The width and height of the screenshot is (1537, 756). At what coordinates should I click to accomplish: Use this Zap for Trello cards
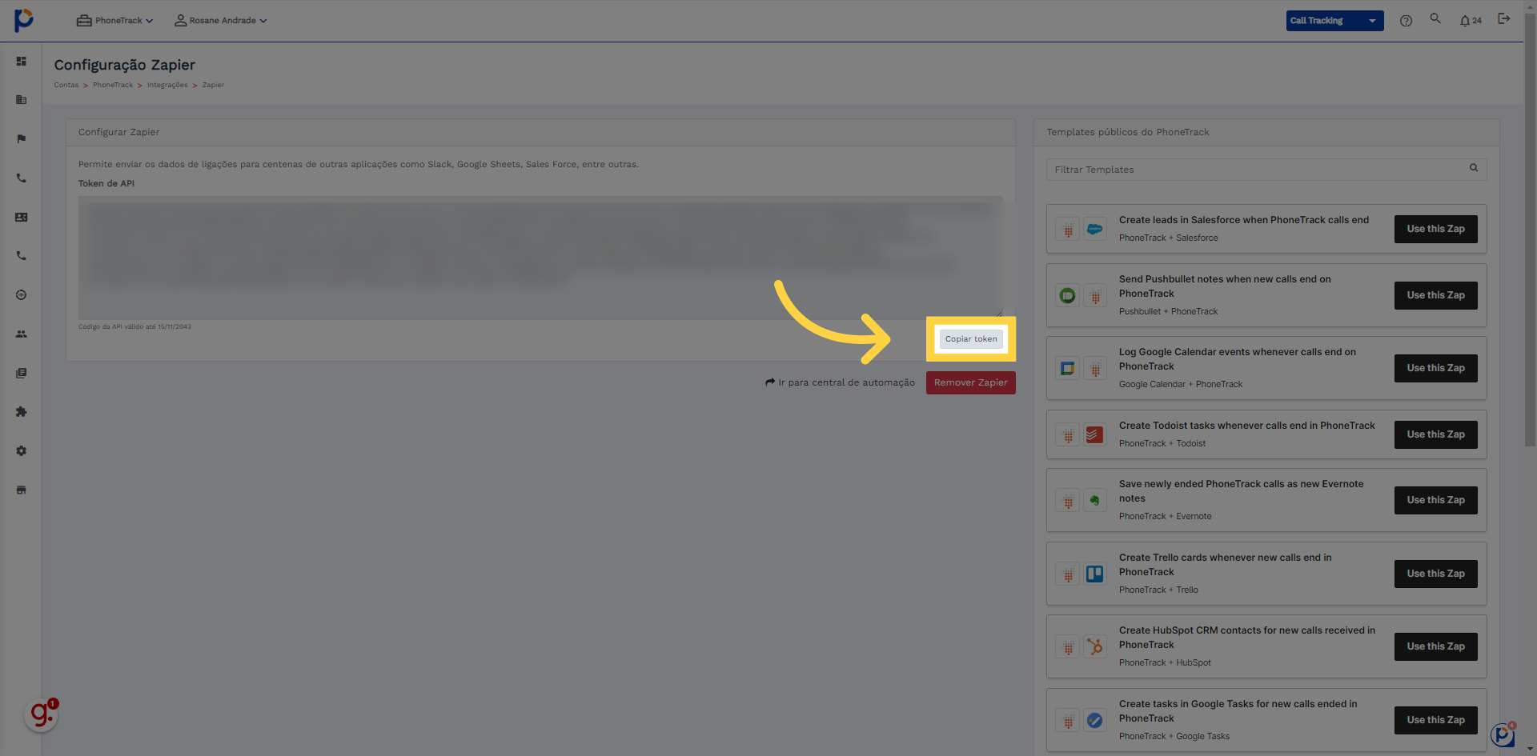1435,574
